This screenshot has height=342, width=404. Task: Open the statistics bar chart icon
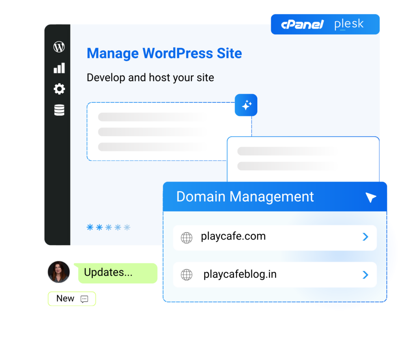click(x=59, y=68)
